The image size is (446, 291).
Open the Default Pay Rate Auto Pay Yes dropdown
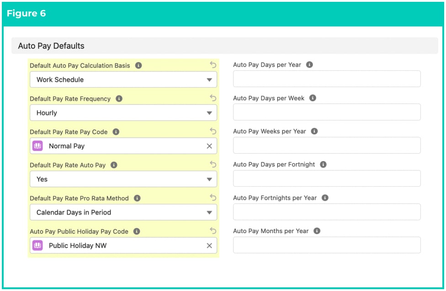[x=123, y=179]
